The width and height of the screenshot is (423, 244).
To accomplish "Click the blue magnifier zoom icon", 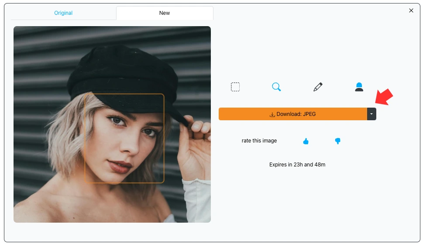I will click(x=276, y=87).
